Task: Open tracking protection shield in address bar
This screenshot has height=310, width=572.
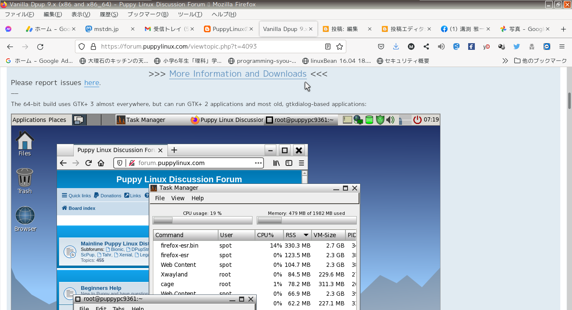Action: pos(82,46)
